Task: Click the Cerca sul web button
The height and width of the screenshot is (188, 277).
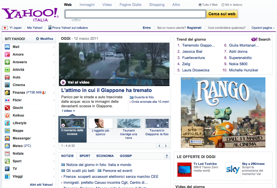Action: coord(222,14)
